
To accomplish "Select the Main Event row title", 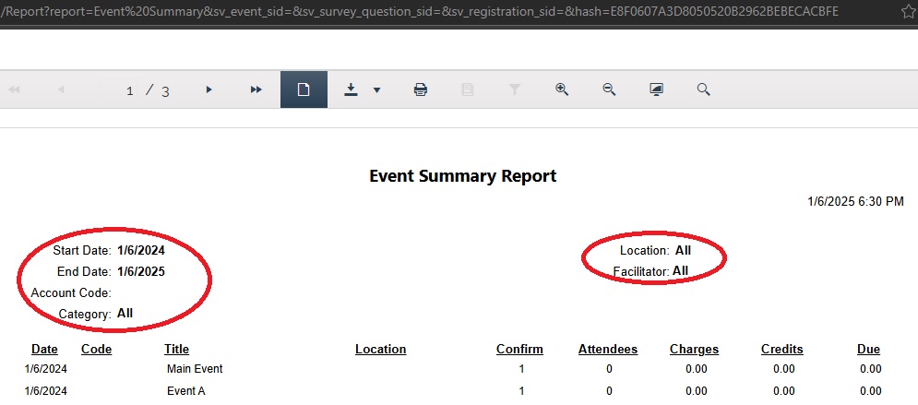I will (x=195, y=369).
